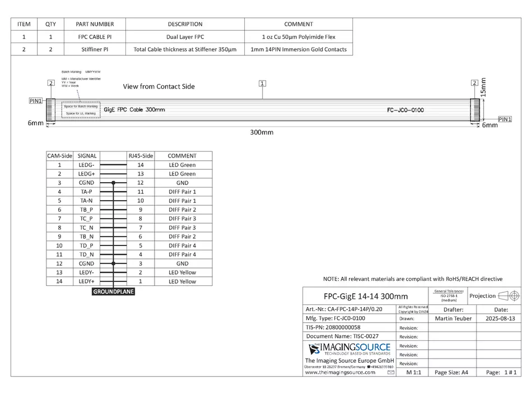This screenshot has width=532, height=394.
Task: Click the Martin Teuber drafter field
Action: click(x=453, y=318)
